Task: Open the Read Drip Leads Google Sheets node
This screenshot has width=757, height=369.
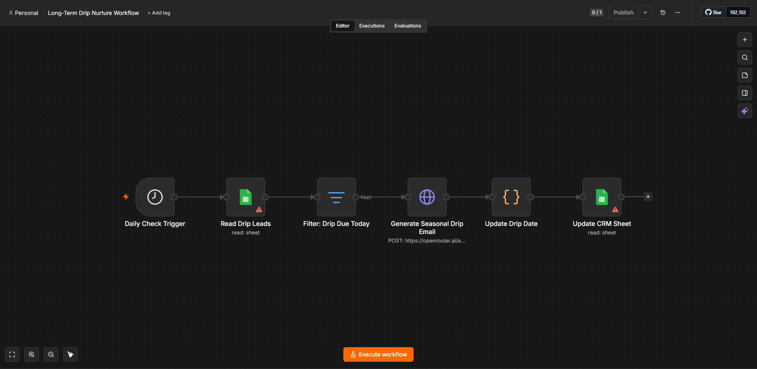Action: click(246, 197)
